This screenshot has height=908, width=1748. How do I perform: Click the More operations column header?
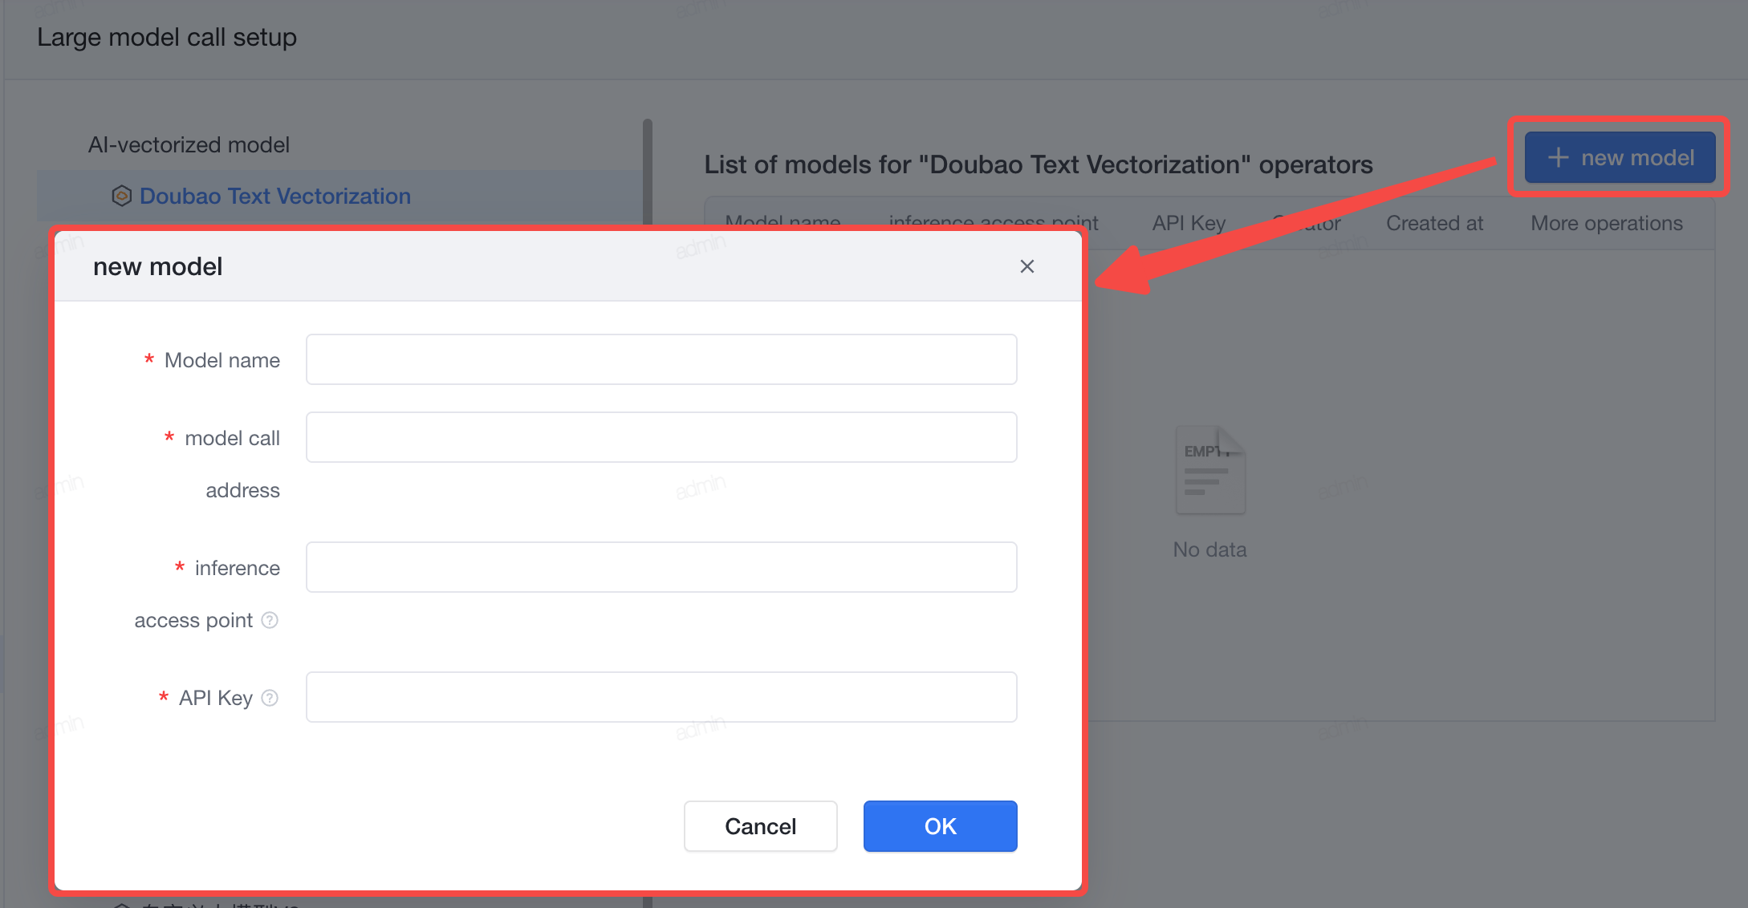click(1607, 223)
